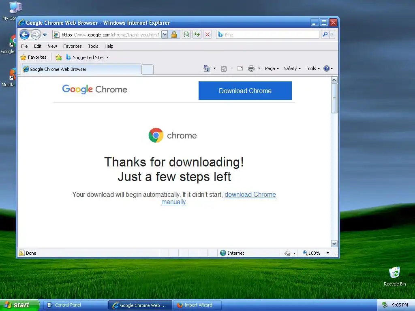Click the 9:05 PM clock
This screenshot has width=415, height=311.
[400, 305]
